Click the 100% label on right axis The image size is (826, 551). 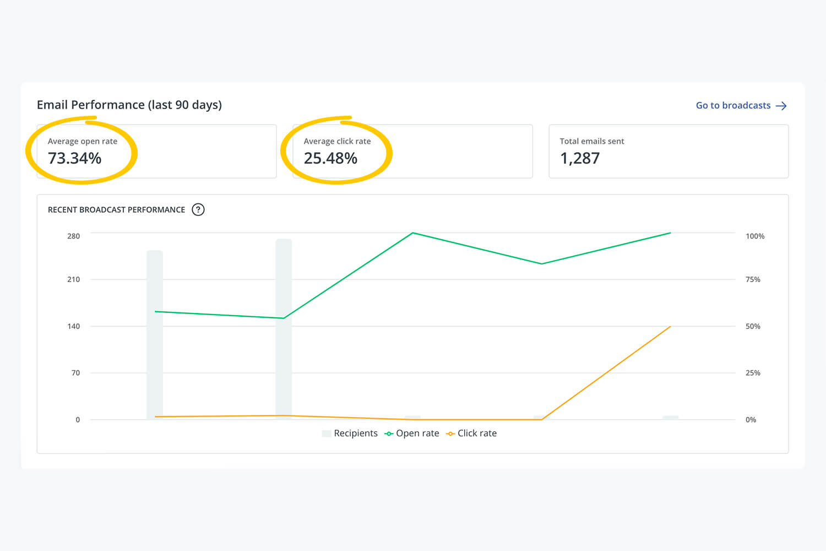(755, 236)
